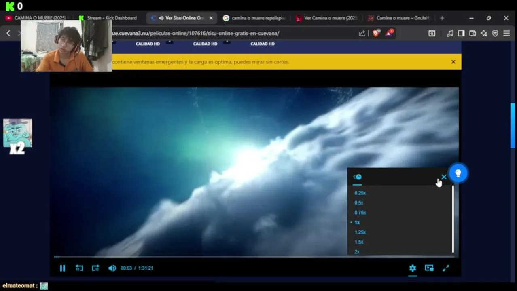Select the 1x normal speed option
Screen dimensions: 517x291
[x=357, y=222]
